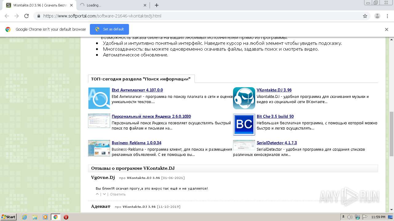
Task: Reload the current page
Action: point(26,16)
